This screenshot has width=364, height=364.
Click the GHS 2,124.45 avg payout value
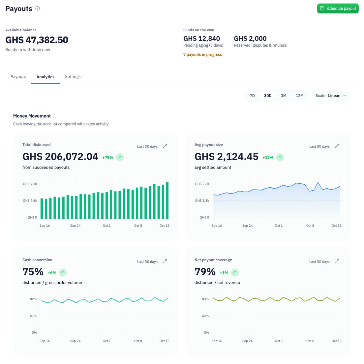click(x=227, y=157)
